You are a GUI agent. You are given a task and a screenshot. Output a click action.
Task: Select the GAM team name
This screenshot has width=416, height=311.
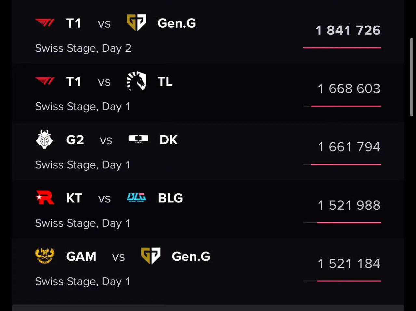(81, 256)
